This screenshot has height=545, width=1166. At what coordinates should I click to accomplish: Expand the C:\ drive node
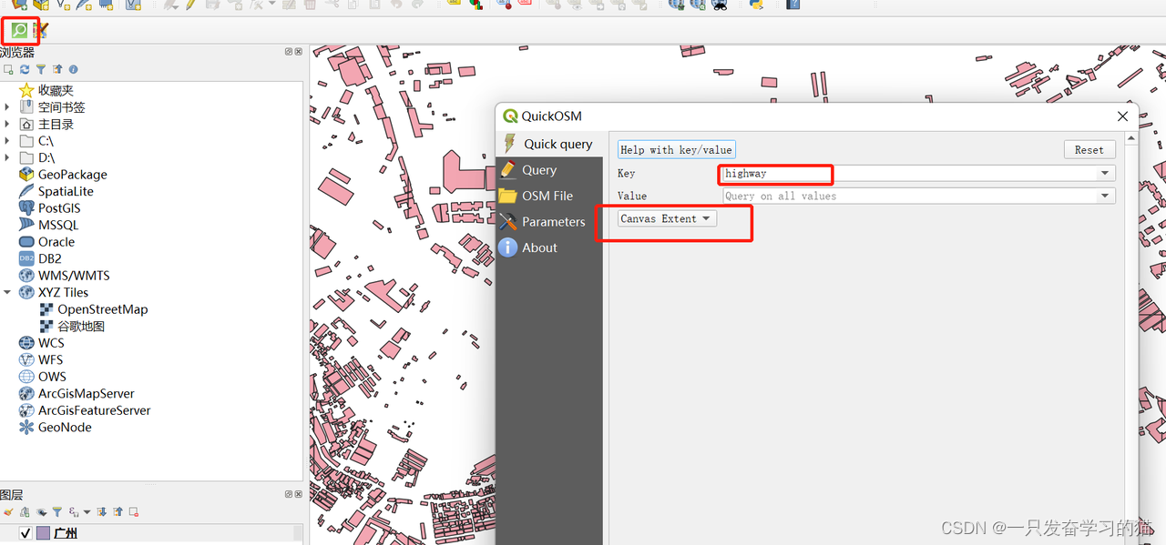[x=7, y=141]
